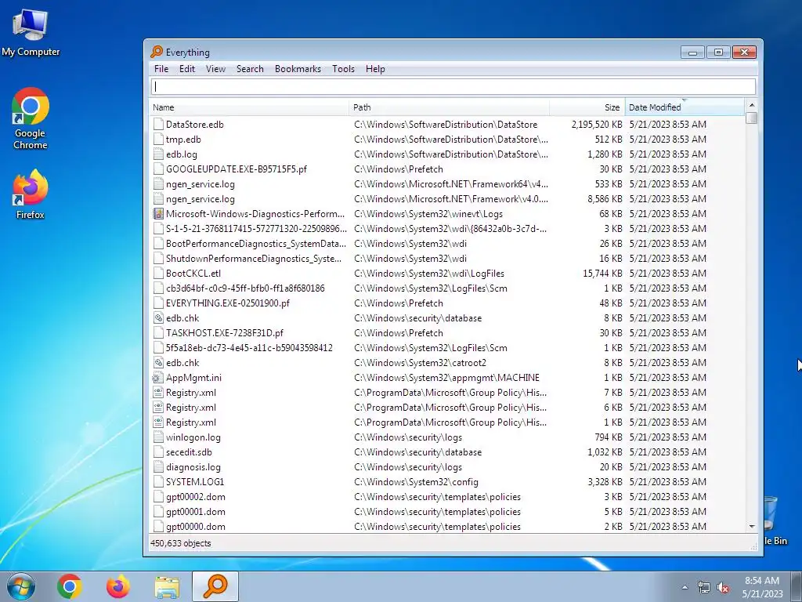
Task: Click the 2,195,520 KB size value
Action: (x=597, y=125)
